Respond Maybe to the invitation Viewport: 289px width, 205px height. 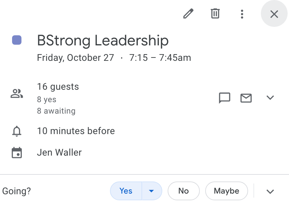(226, 191)
